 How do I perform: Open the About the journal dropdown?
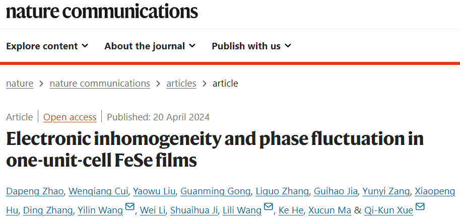(x=150, y=46)
